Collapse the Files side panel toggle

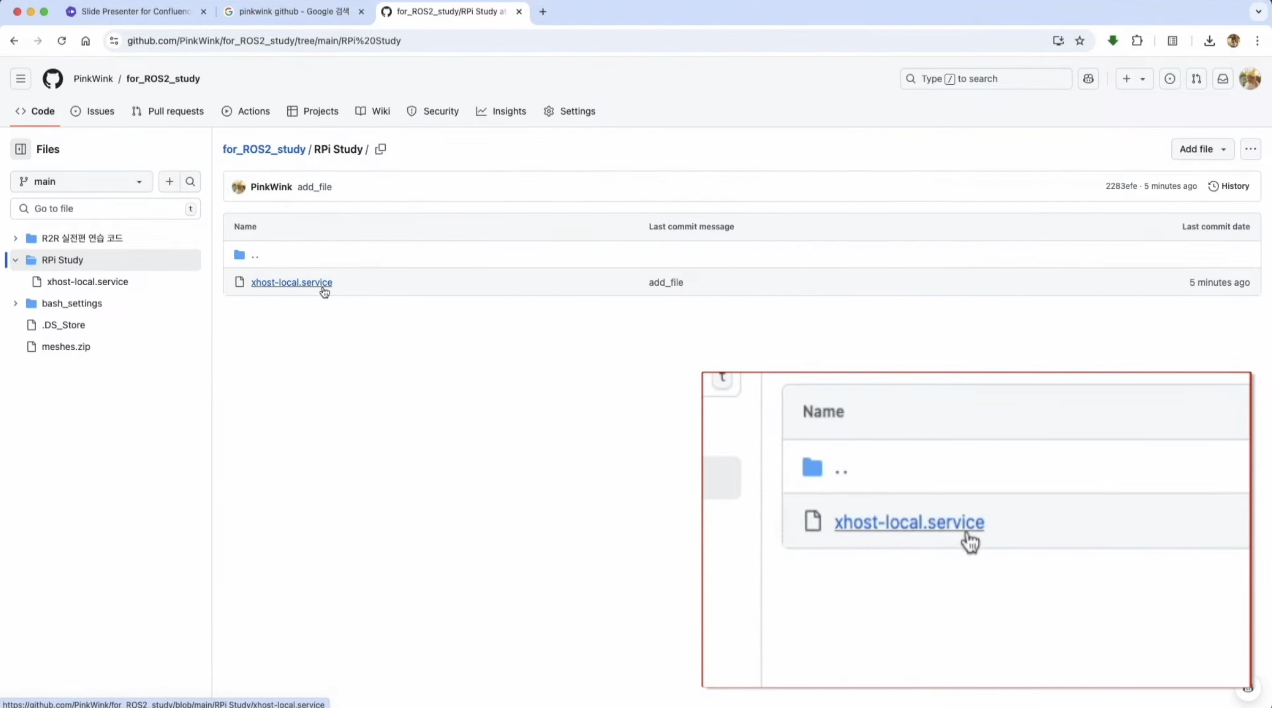tap(21, 149)
